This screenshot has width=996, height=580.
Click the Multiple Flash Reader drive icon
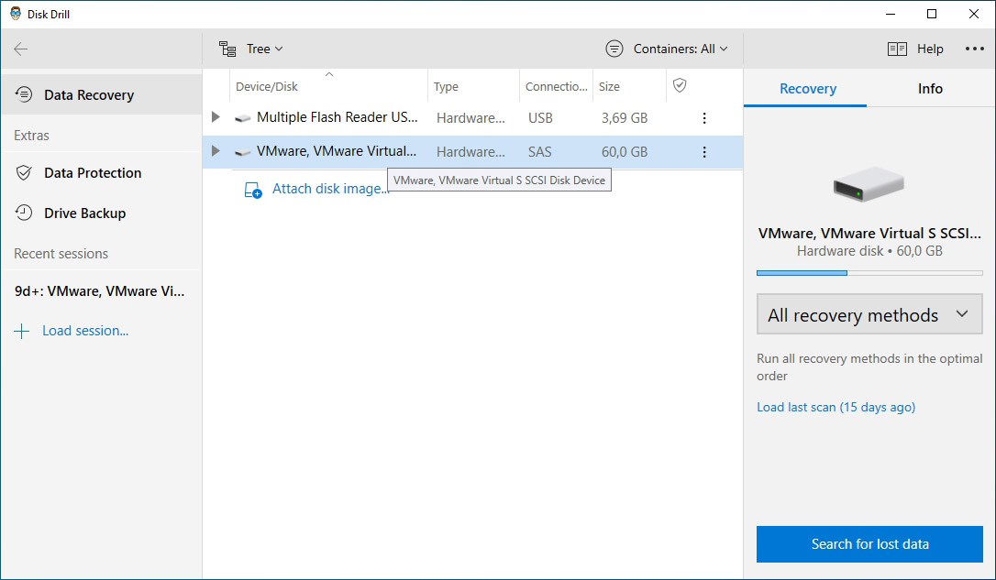(242, 118)
